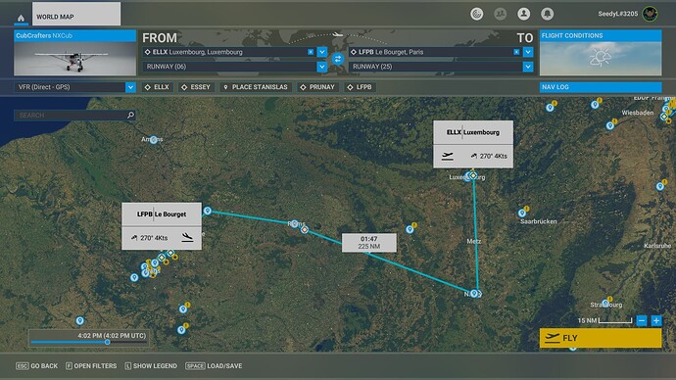676x380 pixels.
Task: Go to the home icon tab
Action: tap(21, 18)
